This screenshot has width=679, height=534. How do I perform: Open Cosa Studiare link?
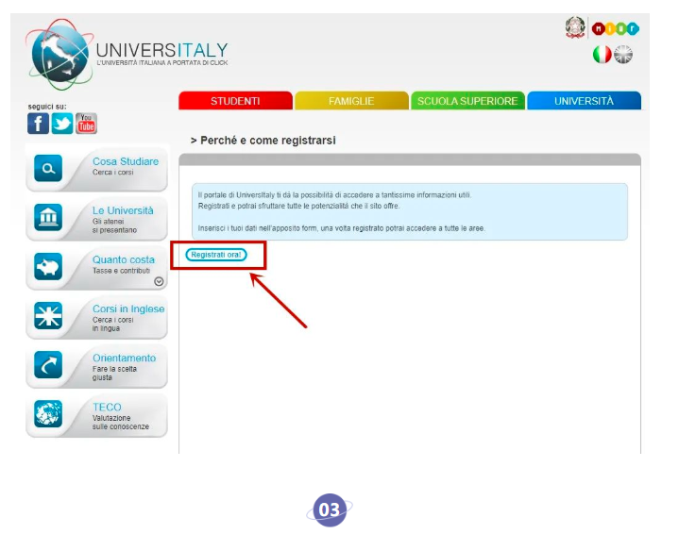point(126,161)
